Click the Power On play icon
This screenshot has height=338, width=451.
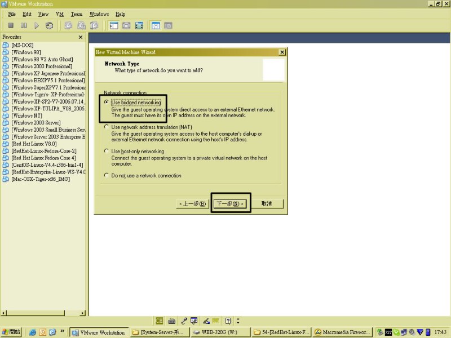pos(37,25)
